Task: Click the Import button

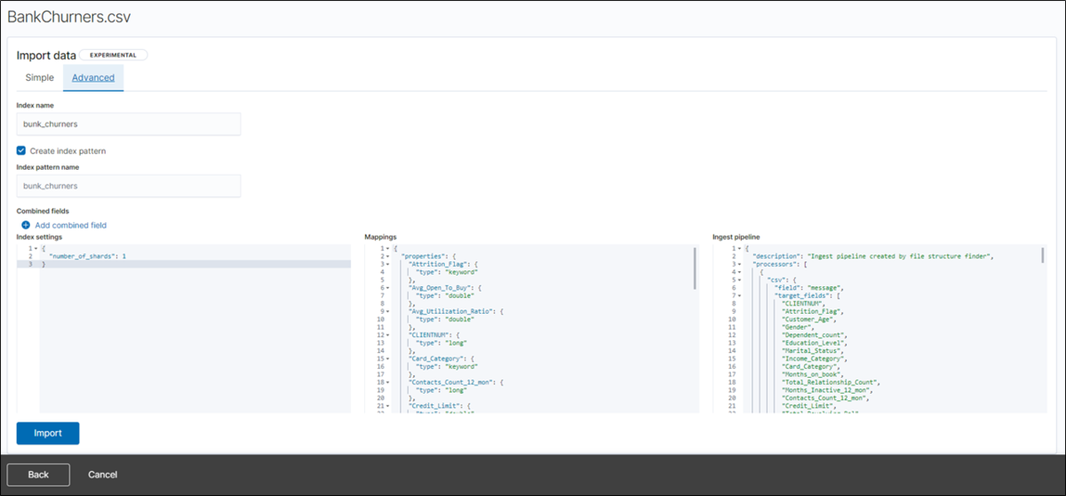Action: click(x=48, y=433)
